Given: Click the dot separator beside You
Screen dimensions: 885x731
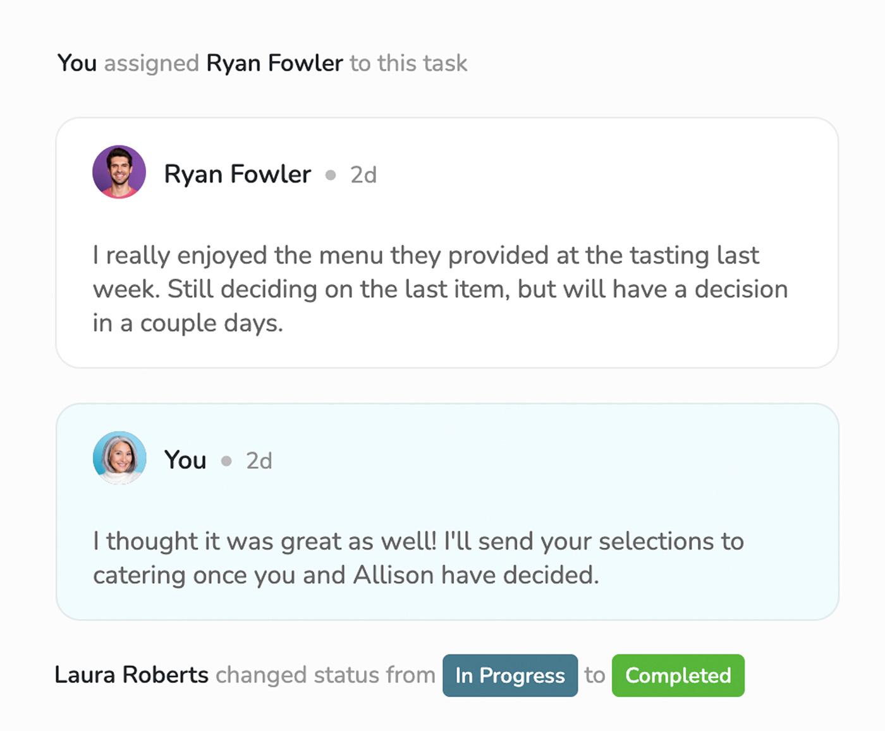Looking at the screenshot, I should tap(226, 461).
